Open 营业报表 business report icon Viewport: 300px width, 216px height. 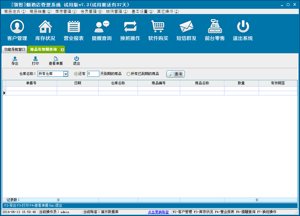[x=74, y=27]
